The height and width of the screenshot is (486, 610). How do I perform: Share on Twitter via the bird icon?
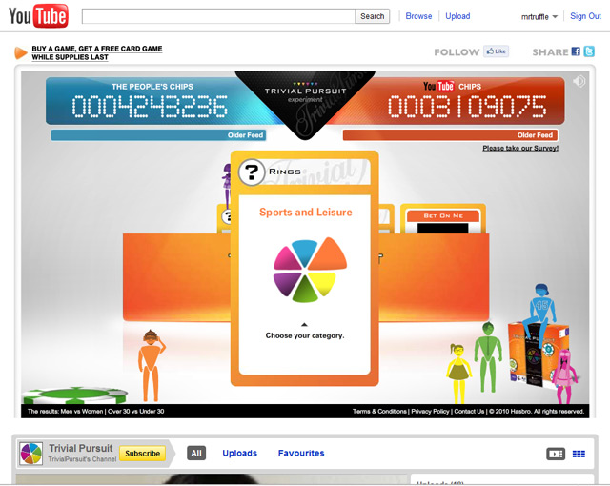coord(590,51)
